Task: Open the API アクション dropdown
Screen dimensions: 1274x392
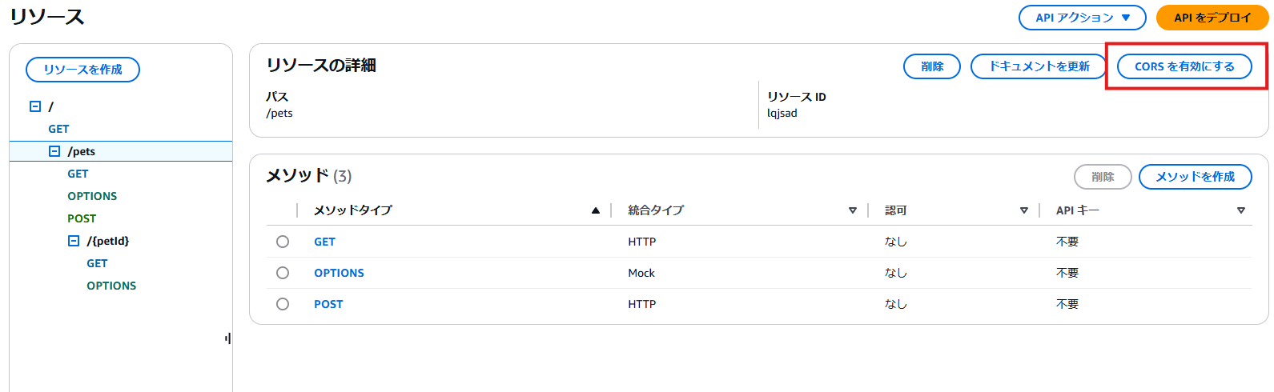Action: tap(1082, 18)
